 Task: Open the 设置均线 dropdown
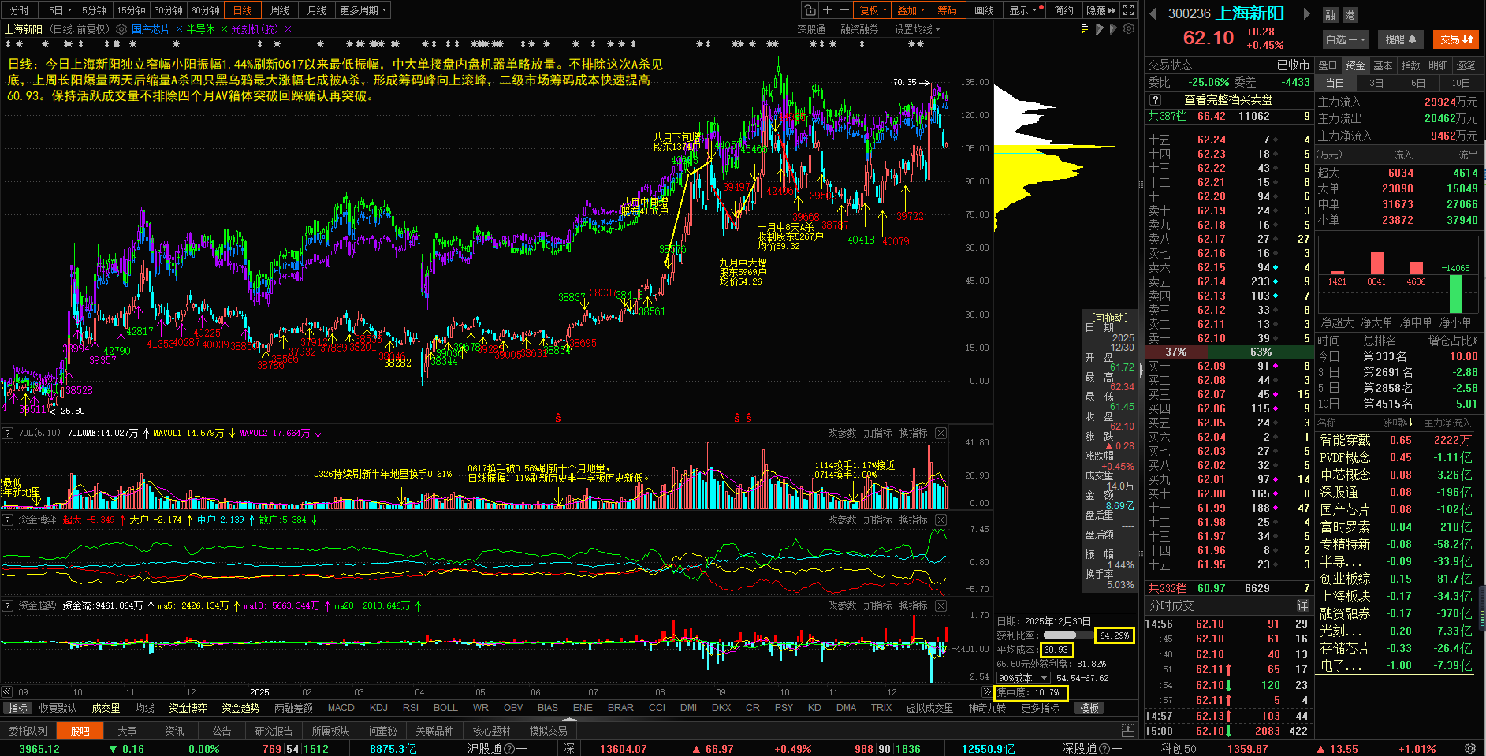click(917, 29)
